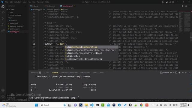Choose disableSolutionSearching suggestion
Image resolution: width=192 pixels, height=108 pixels.
click(91, 47)
